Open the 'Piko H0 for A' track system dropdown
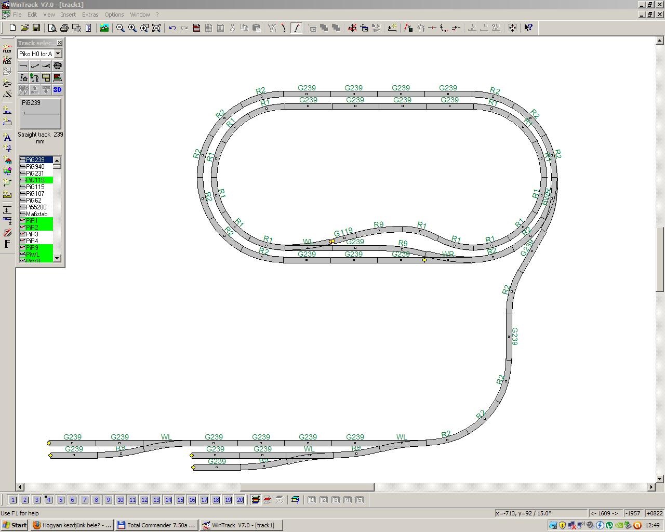Viewport: 665px width, 532px height. click(x=58, y=54)
